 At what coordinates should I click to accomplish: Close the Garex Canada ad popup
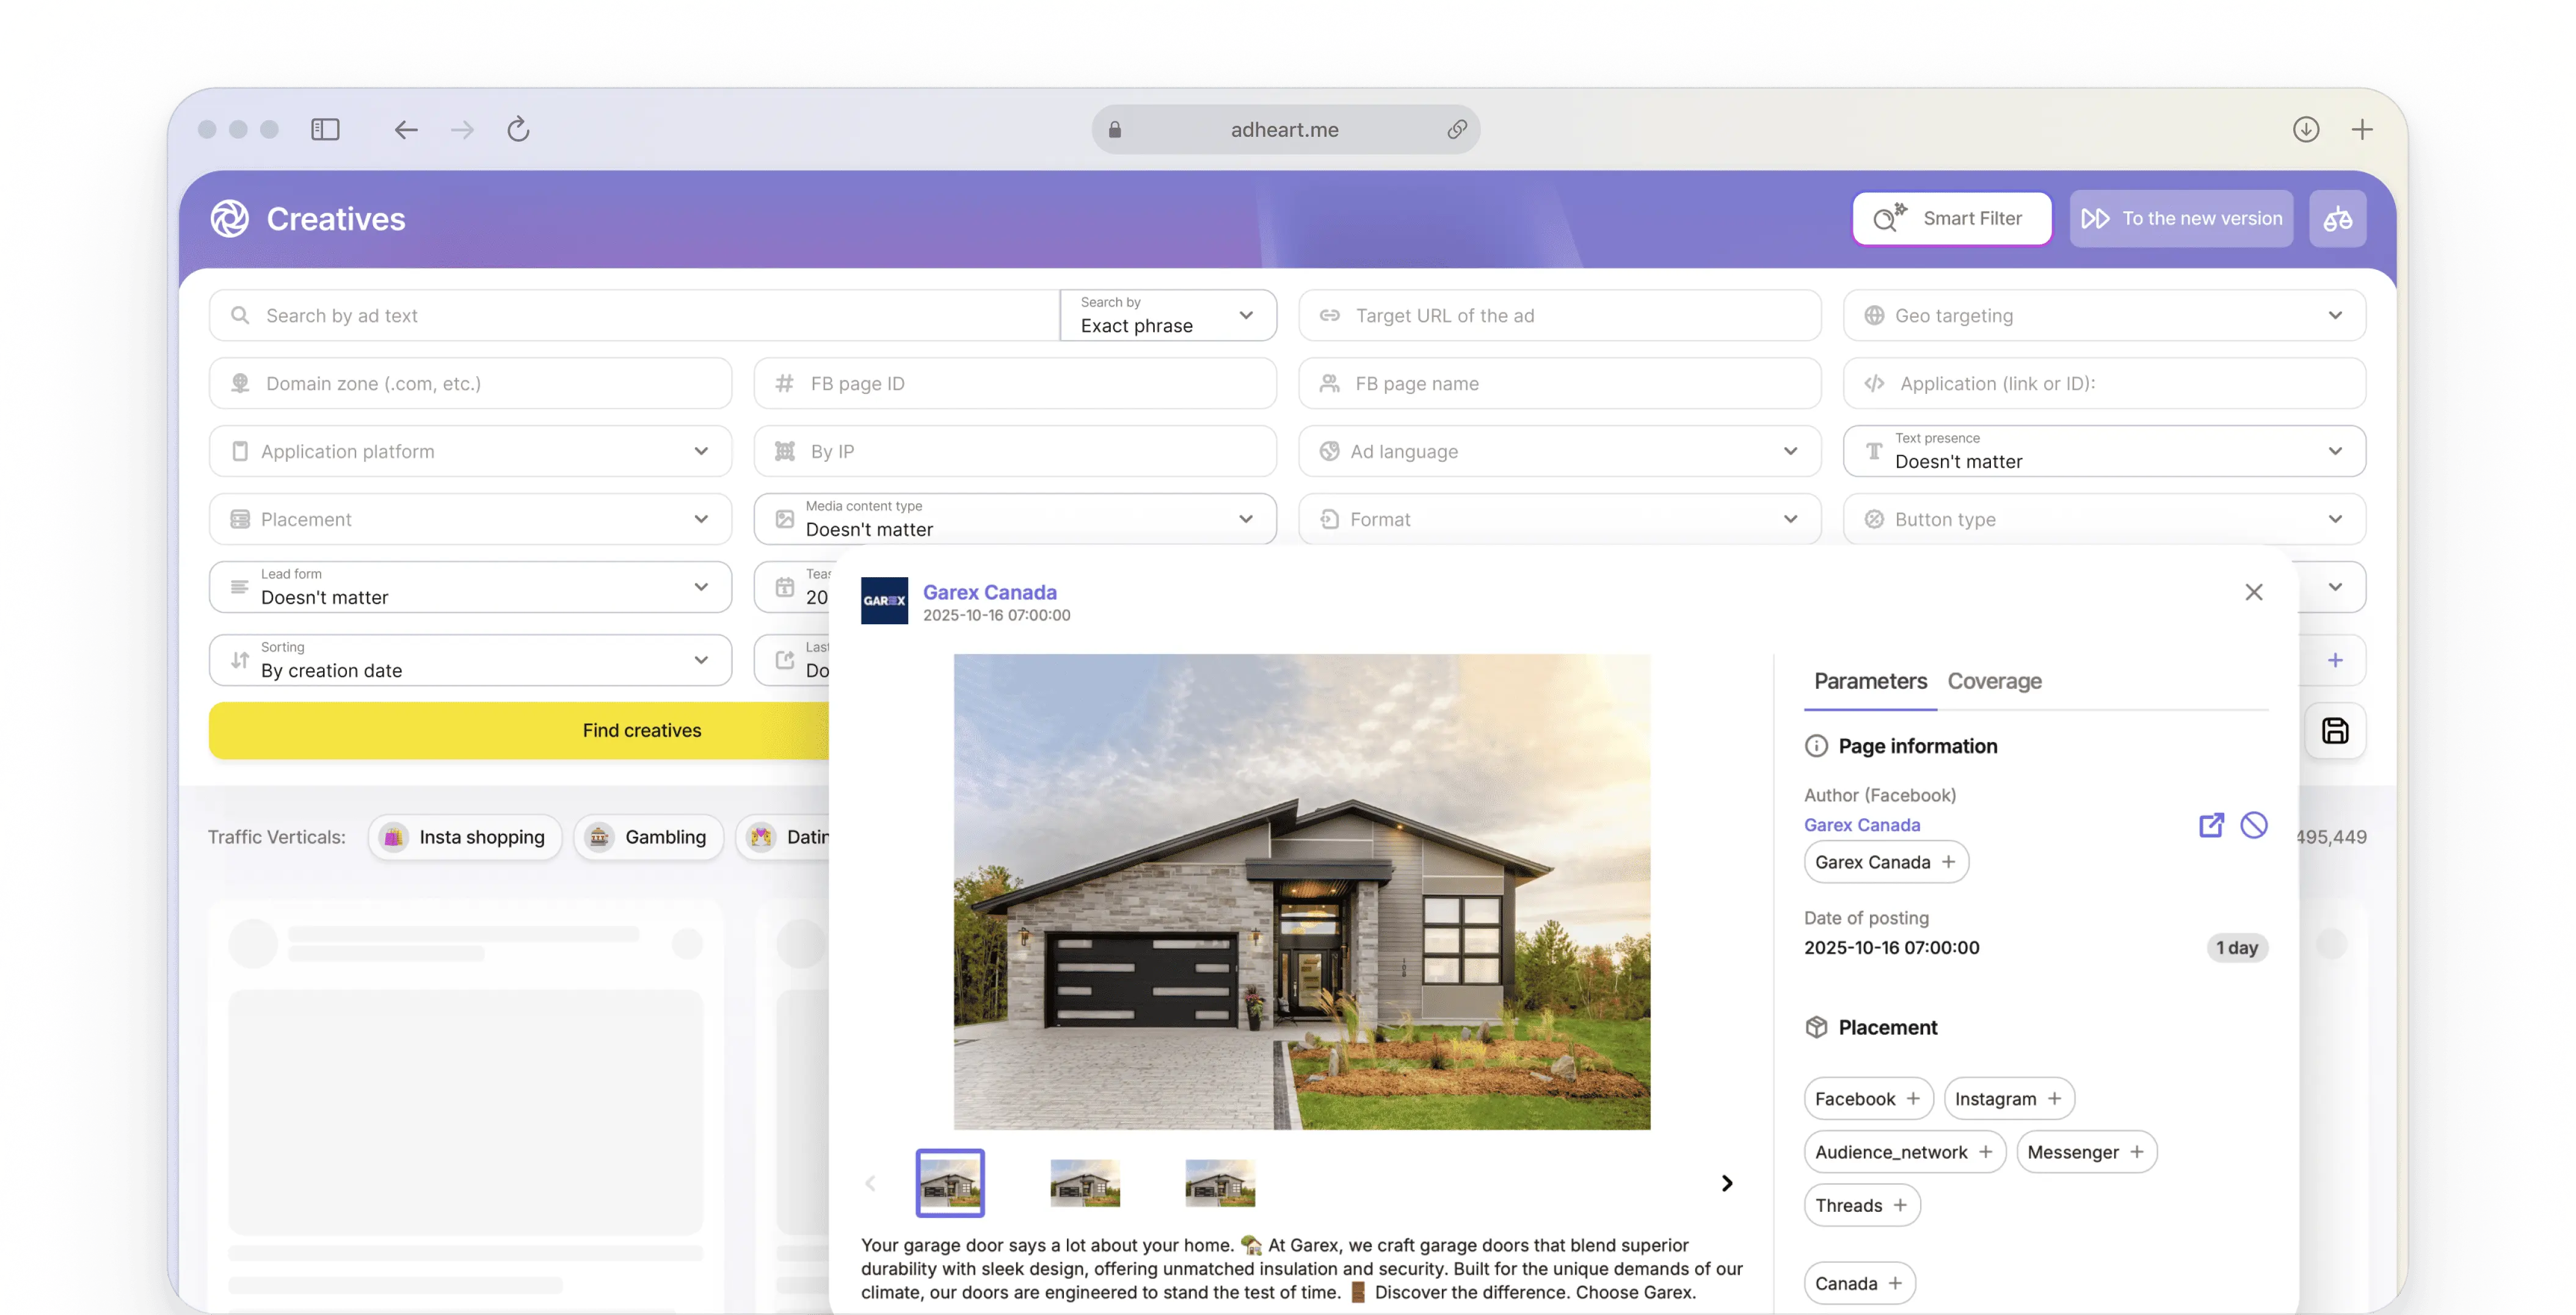(x=2253, y=592)
